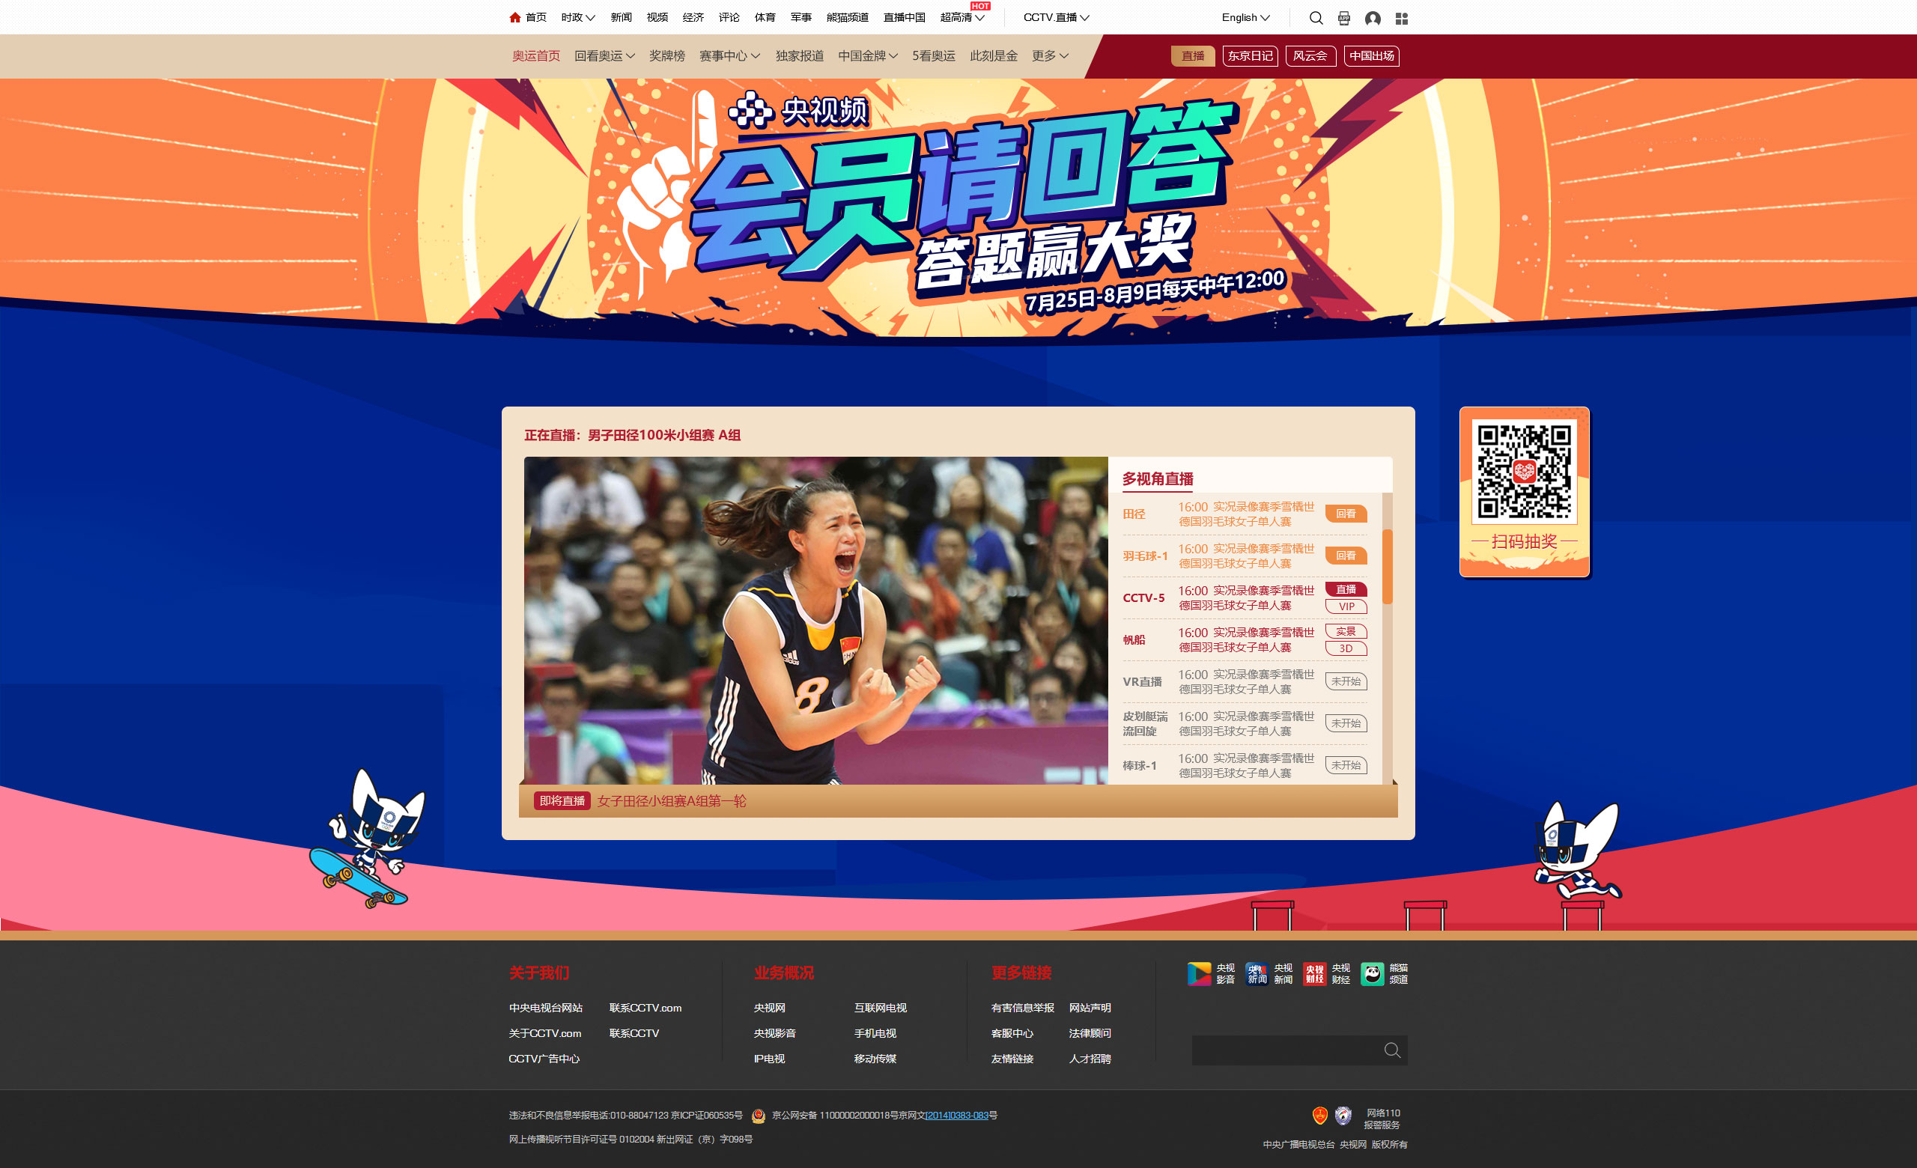
Task: Click 女子田径小组赛A组第一轮 upcoming link
Action: [x=672, y=801]
